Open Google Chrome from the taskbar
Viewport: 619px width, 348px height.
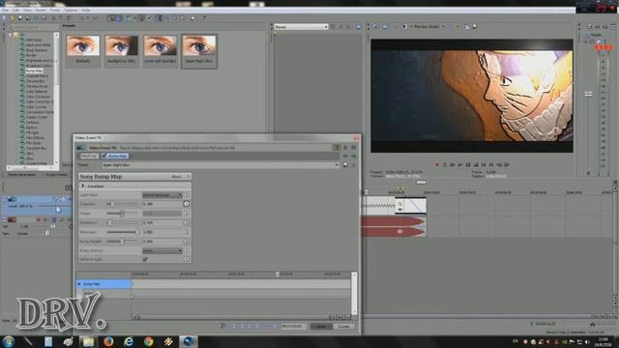(148, 341)
